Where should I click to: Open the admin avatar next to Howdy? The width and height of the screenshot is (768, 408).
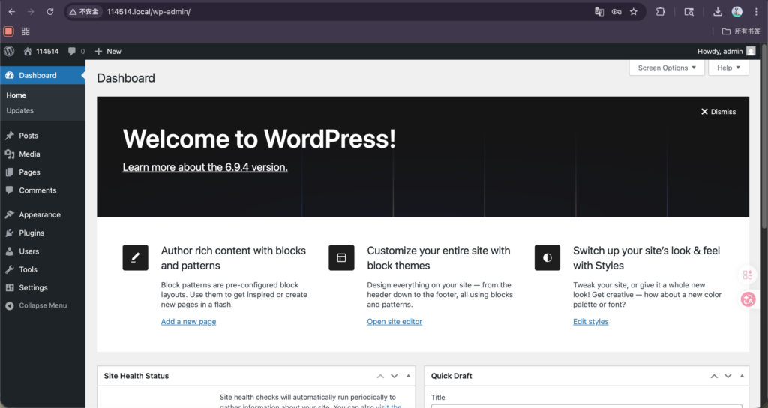click(751, 51)
